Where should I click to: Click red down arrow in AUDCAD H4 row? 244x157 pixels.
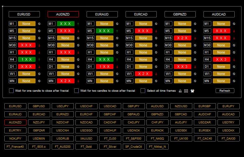tap(234, 59)
